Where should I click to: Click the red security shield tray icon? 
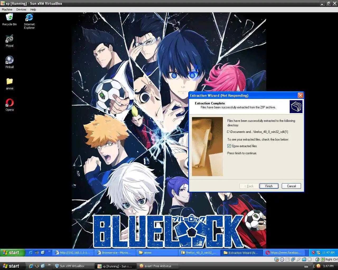pyautogui.click(x=313, y=253)
